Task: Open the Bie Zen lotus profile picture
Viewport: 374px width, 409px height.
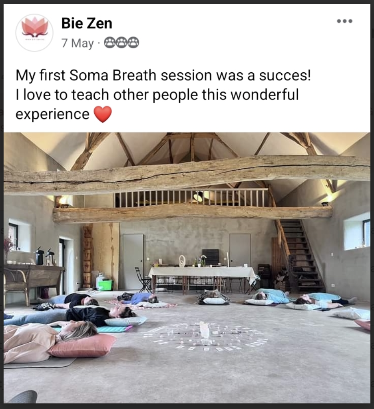Action: (x=34, y=33)
